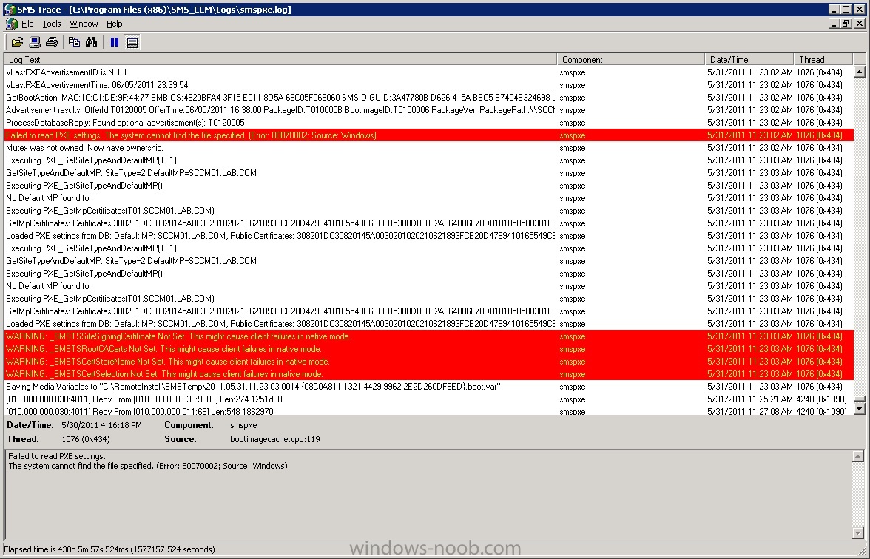Click the Print printer icon
870x559 pixels.
(x=52, y=42)
